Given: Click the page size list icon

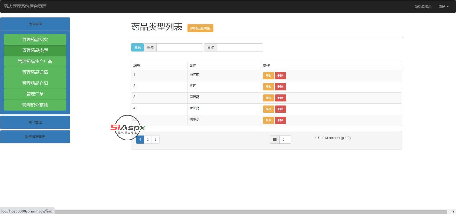Looking at the screenshot, I should click(275, 140).
